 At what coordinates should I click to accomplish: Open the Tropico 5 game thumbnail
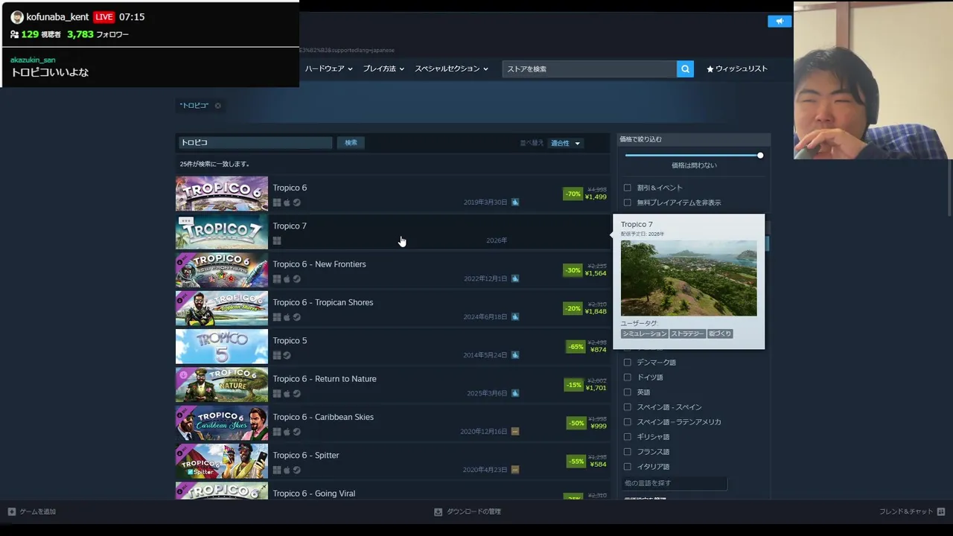(222, 346)
